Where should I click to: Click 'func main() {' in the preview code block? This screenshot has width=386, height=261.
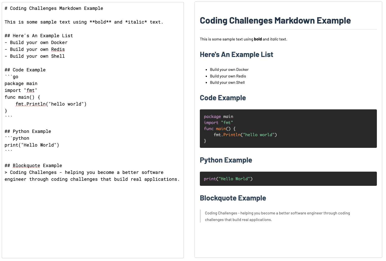(x=220, y=129)
